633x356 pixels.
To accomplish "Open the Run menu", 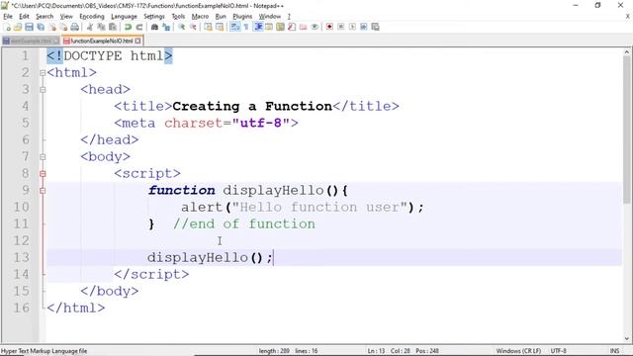I will coord(221,17).
